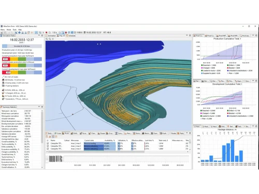Click the red stop button beside the play arrow
The width and height of the screenshot is (259, 194).
click(x=47, y=33)
